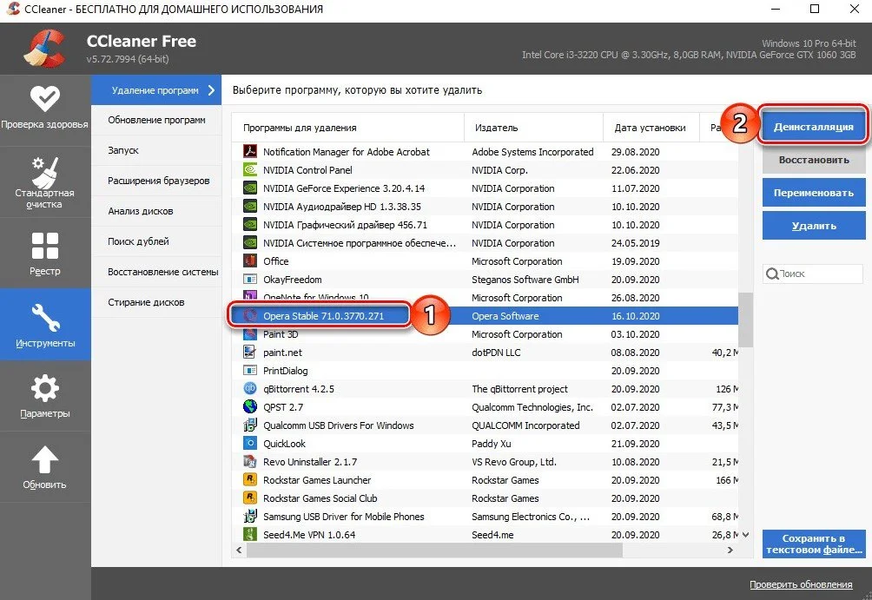The width and height of the screenshot is (872, 600).
Task: Click the Удалить button
Action: 814,226
